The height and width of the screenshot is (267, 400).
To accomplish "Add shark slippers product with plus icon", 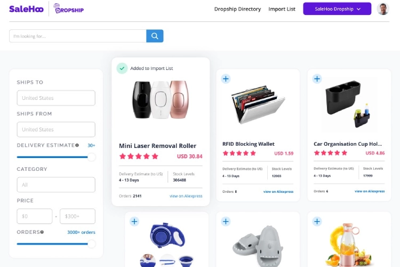I will (x=226, y=221).
